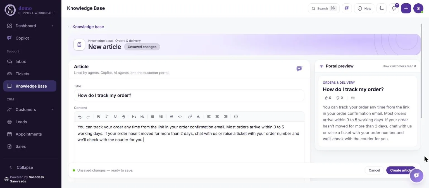Insert a hyperlink

click(190, 117)
